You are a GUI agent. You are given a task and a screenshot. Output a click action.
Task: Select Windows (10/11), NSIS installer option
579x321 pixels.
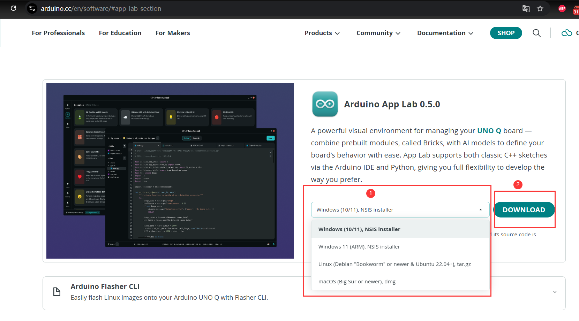coord(400,229)
